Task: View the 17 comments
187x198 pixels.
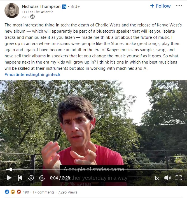Action: point(43,192)
